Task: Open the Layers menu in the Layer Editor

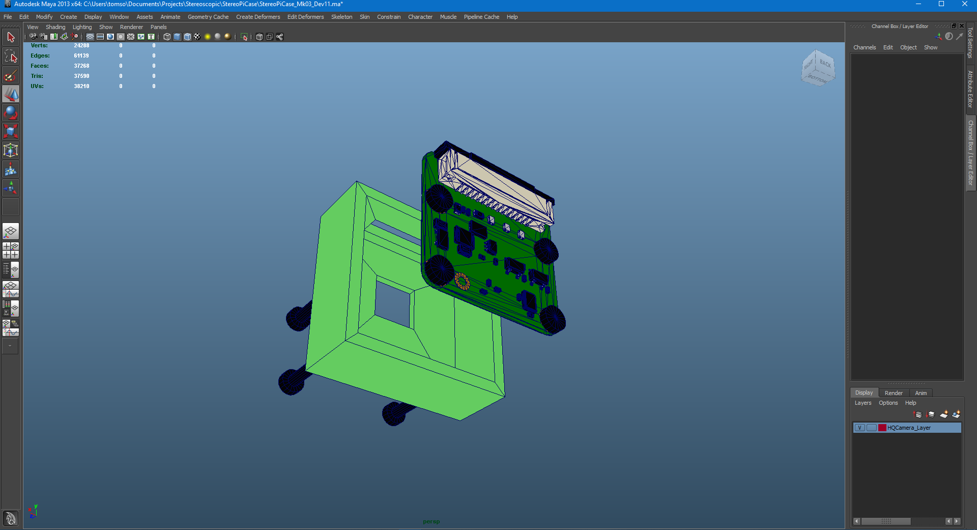Action: point(863,403)
